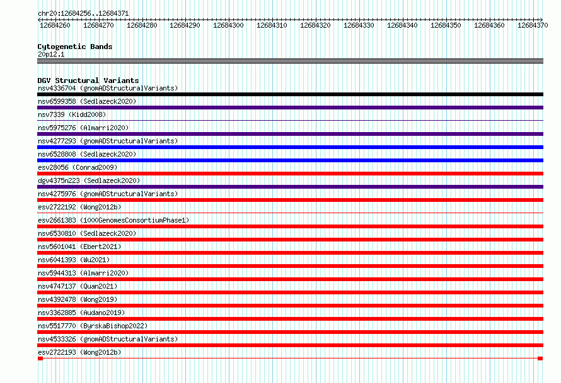561x383 pixels.
Task: Click the blue nsv6528808 variant bar
Action: pos(290,160)
